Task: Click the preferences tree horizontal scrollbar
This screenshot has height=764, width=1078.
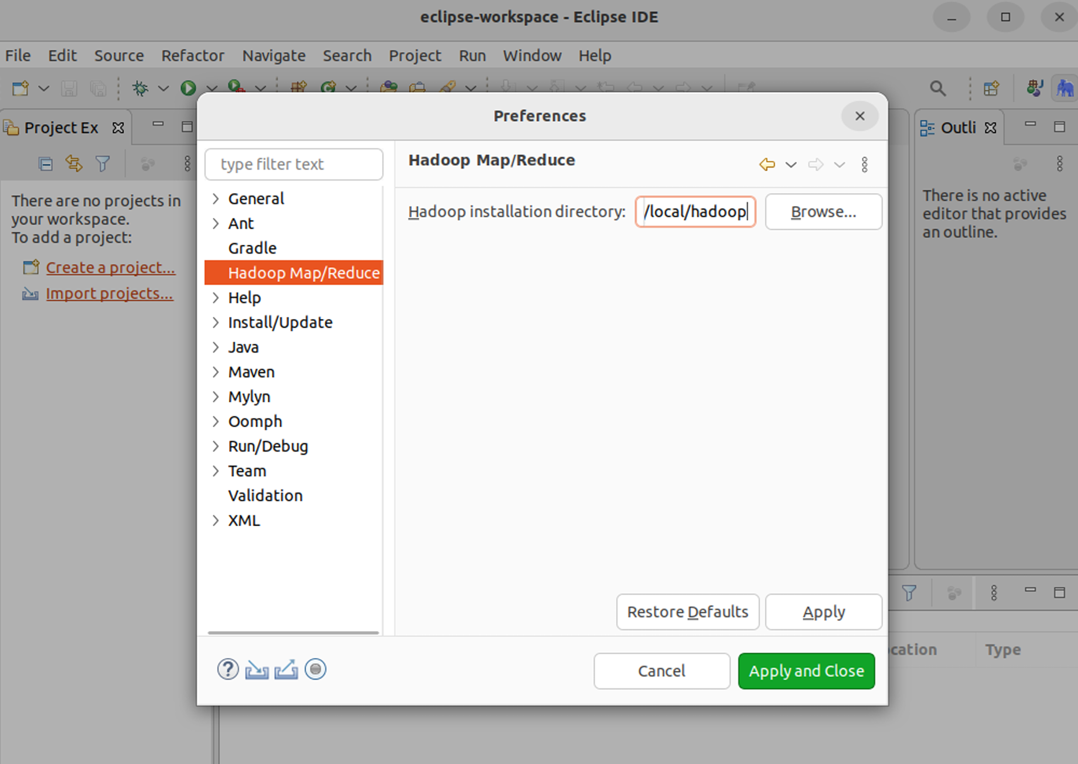Action: 293,633
